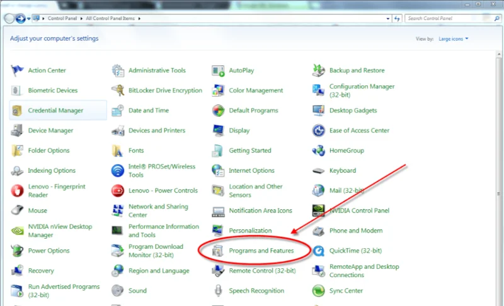Screen dimensions: 504x306
Task: Open RemoteApp and Desktop Connections link
Action: click(x=364, y=271)
